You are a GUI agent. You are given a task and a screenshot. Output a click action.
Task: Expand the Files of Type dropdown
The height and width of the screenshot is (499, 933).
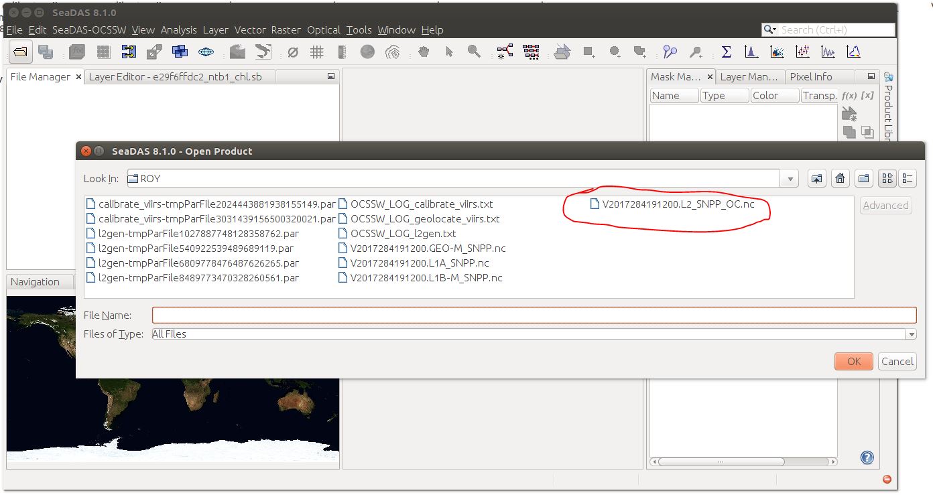click(x=911, y=334)
